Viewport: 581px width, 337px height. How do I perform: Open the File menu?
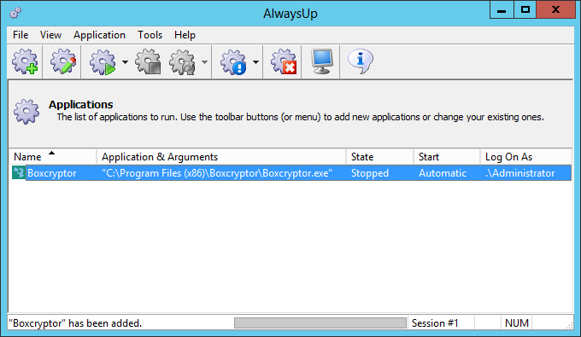pos(21,35)
